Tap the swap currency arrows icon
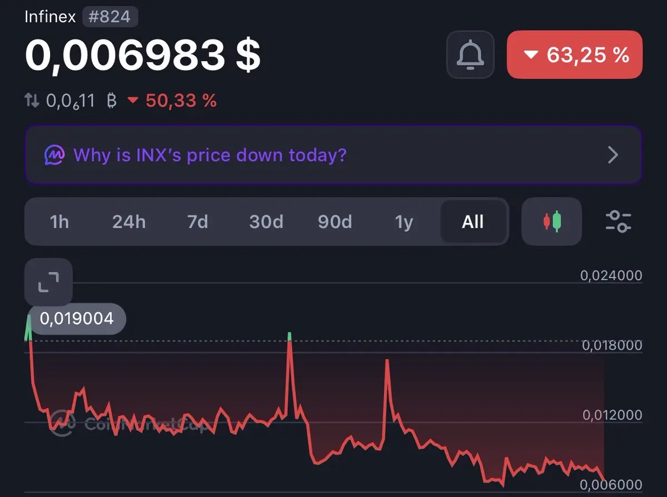The height and width of the screenshot is (497, 667). [32, 101]
